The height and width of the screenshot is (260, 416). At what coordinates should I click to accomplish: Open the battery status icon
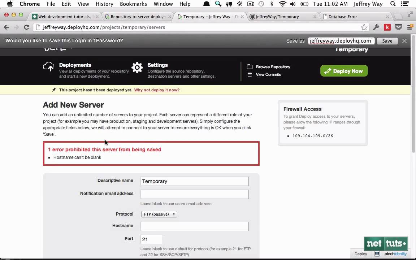(x=304, y=4)
